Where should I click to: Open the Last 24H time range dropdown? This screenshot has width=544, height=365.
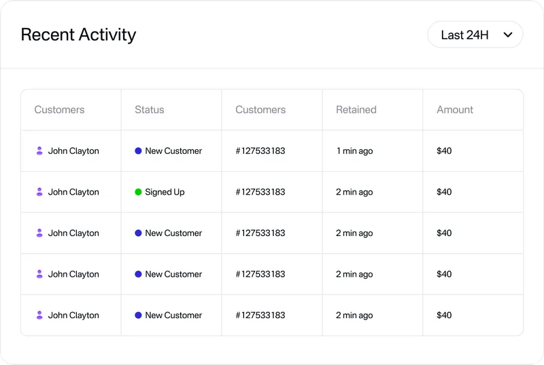(475, 35)
